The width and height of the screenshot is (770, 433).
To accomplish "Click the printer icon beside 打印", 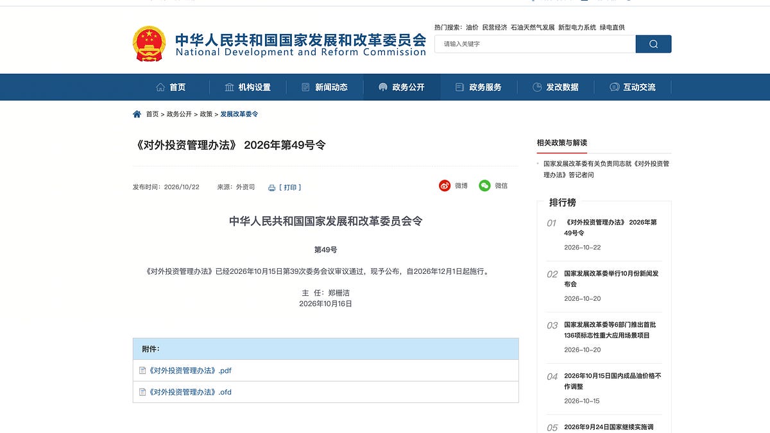I will [271, 188].
